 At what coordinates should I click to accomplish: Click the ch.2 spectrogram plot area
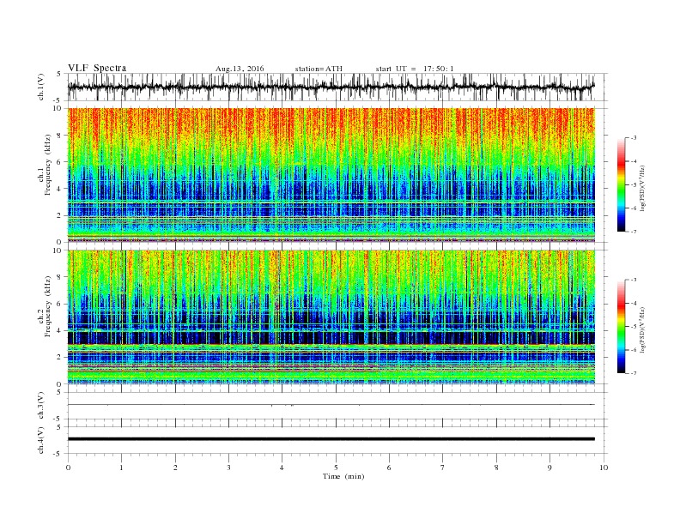click(331, 317)
